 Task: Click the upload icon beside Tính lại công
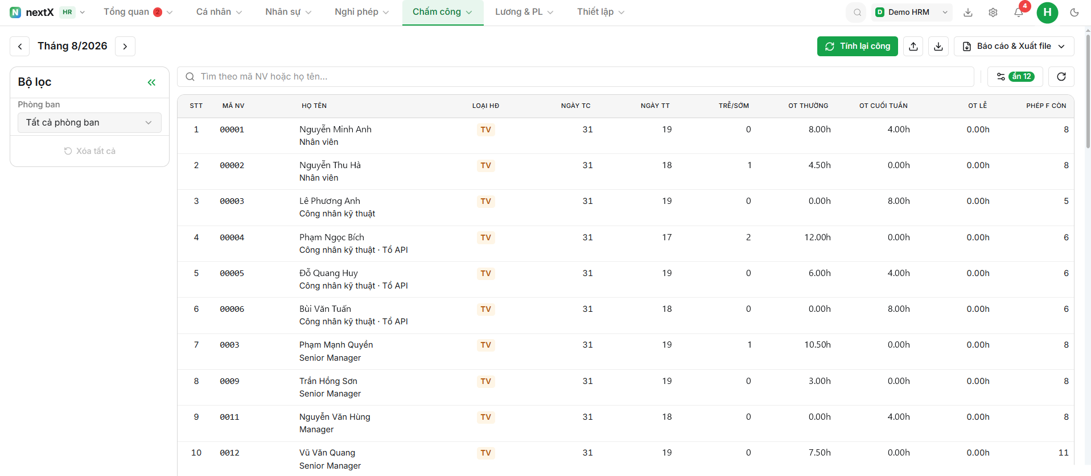point(913,47)
